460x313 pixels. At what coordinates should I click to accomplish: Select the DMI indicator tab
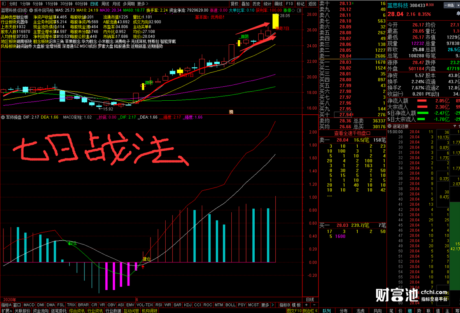(40, 305)
